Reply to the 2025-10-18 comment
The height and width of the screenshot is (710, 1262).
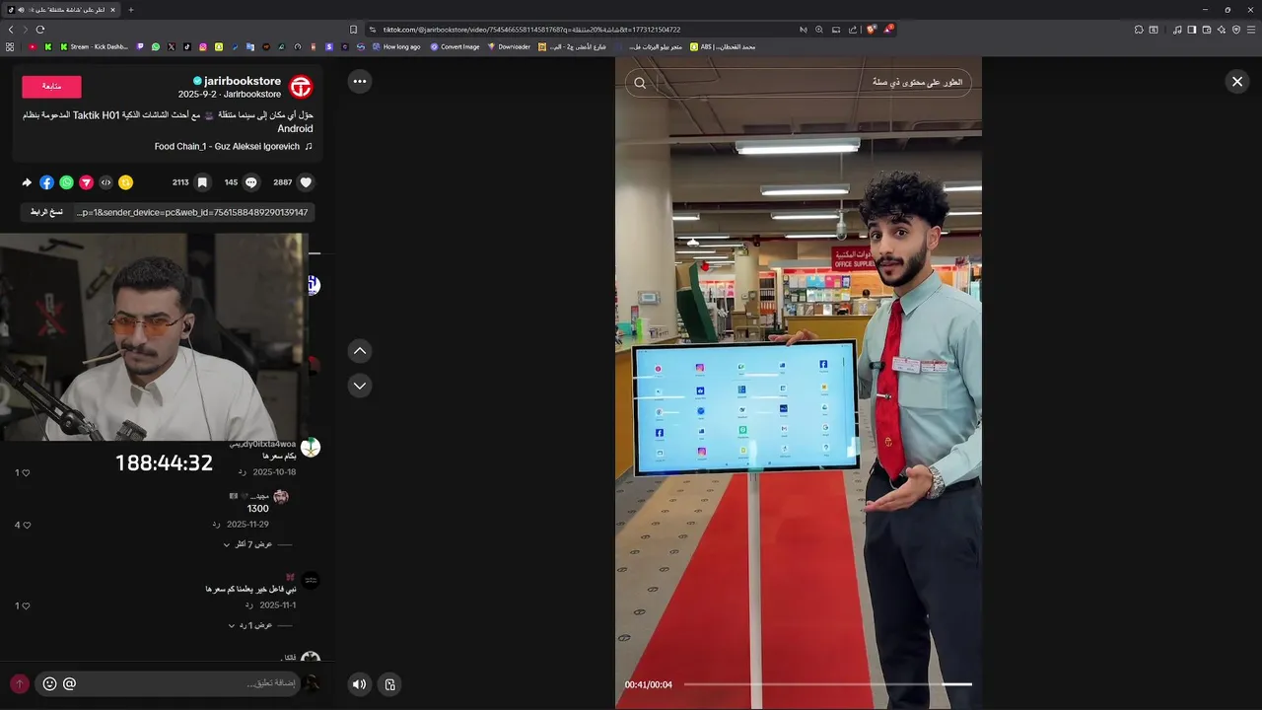243,472
